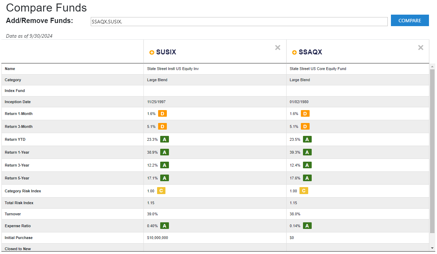Click SUSIX Return 5-Year A grade badge
Image resolution: width=437 pixels, height=254 pixels.
point(165,178)
